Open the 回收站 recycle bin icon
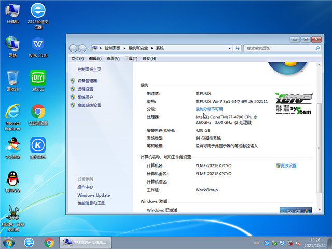The height and width of the screenshot is (249, 332). click(x=12, y=81)
